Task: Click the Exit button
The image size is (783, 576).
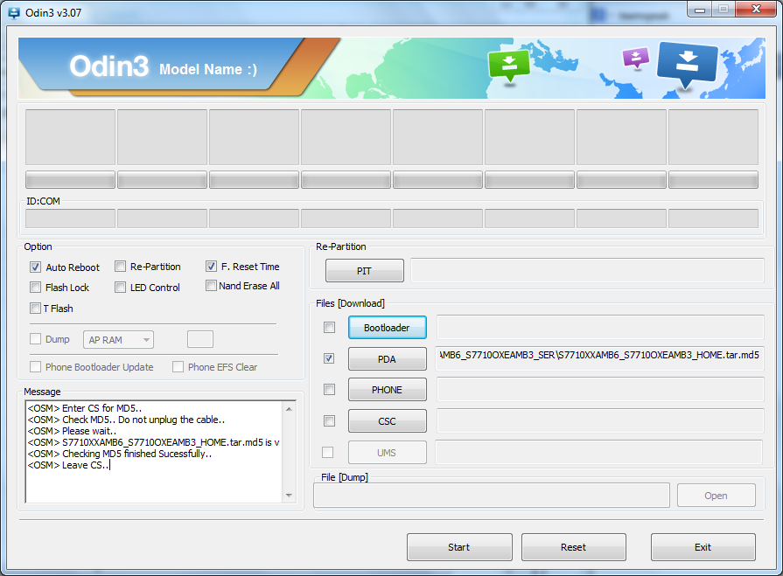Action: [x=703, y=547]
